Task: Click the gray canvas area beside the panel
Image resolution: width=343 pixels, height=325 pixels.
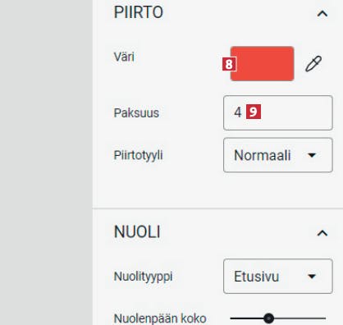Action: point(46,162)
